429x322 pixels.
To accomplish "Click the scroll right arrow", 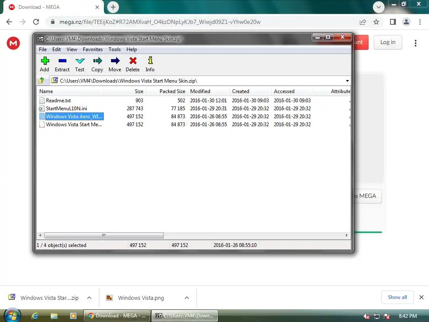I will tap(346, 235).
